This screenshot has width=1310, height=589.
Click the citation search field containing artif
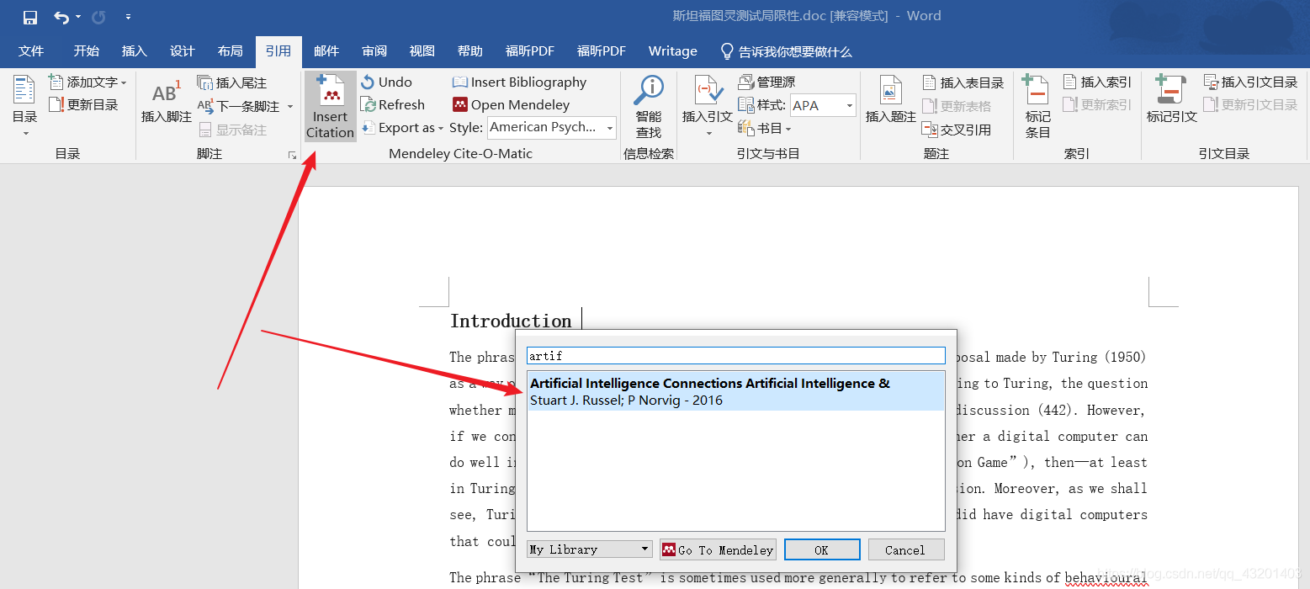click(x=736, y=356)
